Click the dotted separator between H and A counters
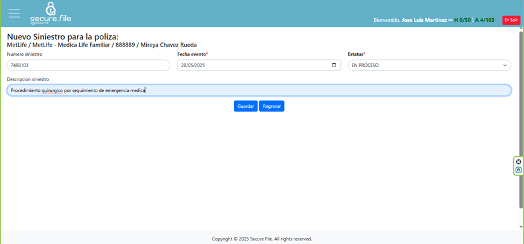Screen dimensions: 524x244 473,20
